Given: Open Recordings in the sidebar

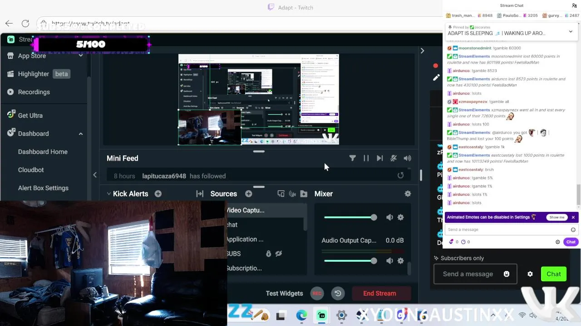Looking at the screenshot, I should click(x=34, y=92).
